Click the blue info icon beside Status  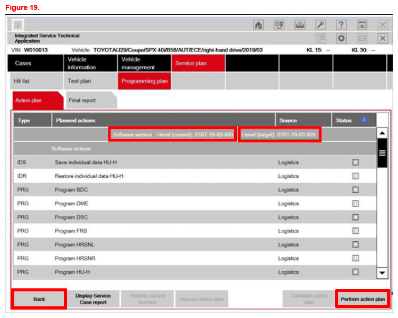[364, 120]
